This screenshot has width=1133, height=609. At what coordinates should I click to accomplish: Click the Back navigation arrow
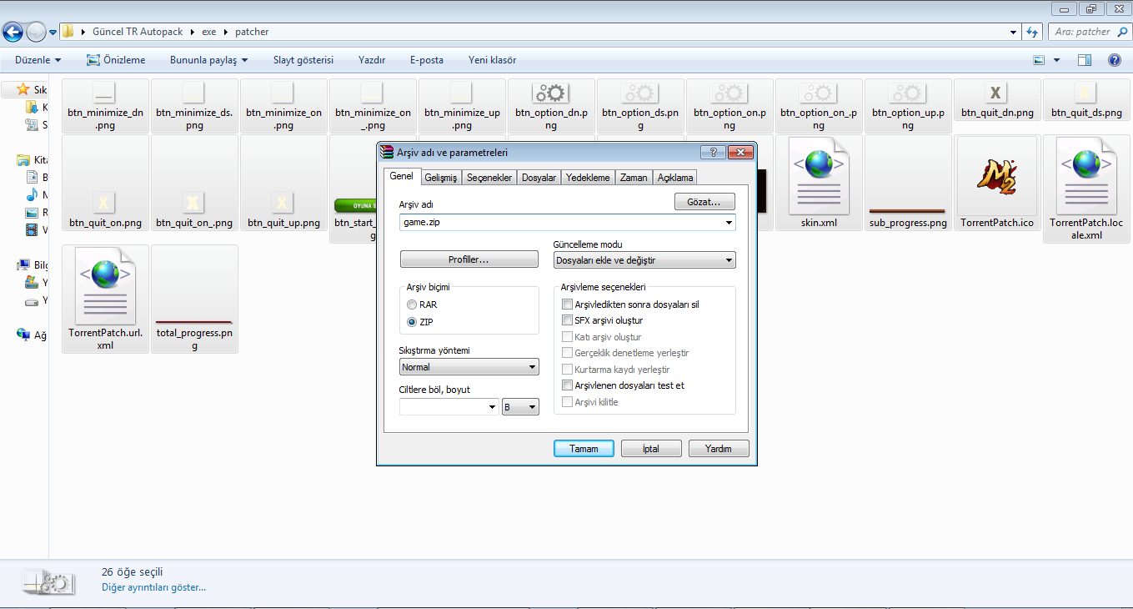coord(13,32)
